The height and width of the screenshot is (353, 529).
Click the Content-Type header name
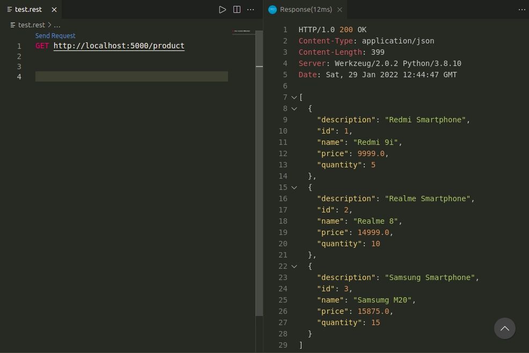(x=326, y=41)
